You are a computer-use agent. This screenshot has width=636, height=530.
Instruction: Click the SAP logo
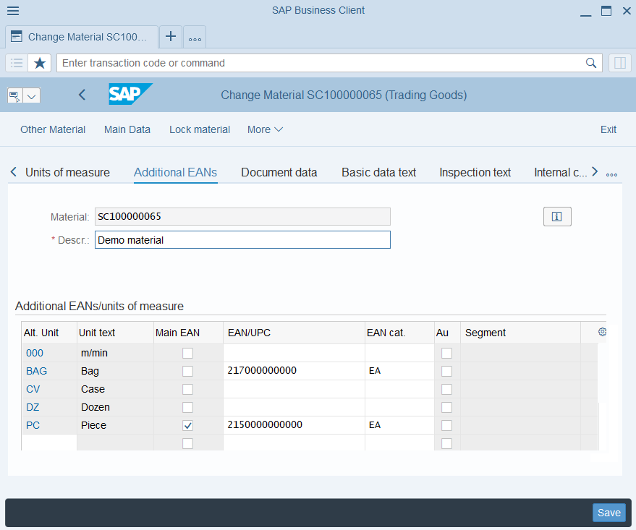coord(130,94)
